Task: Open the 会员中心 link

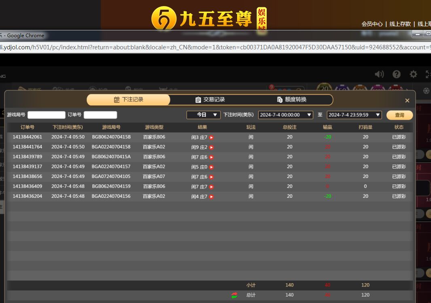Action: (x=372, y=24)
